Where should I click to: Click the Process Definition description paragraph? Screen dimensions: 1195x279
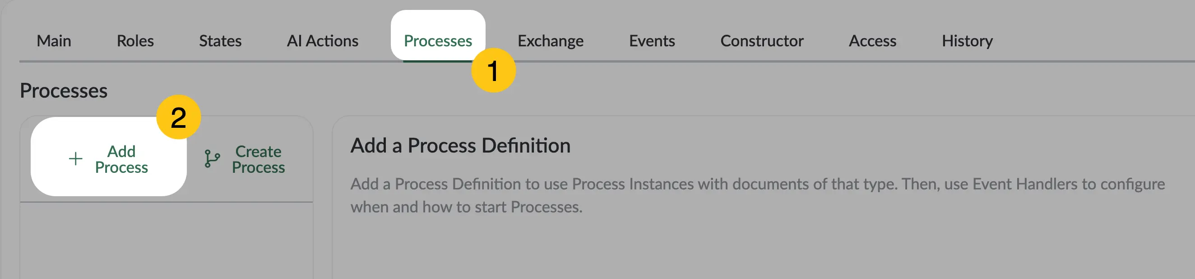[x=758, y=195]
